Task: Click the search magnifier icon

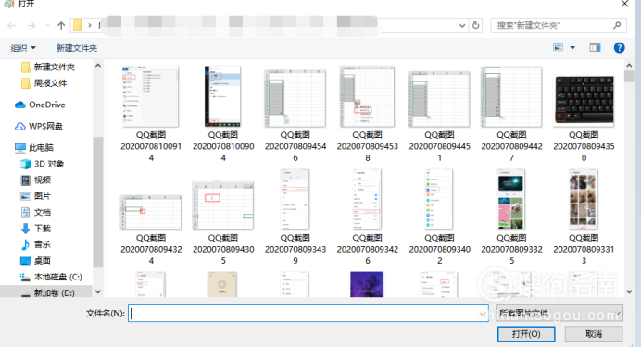Action: [617, 25]
